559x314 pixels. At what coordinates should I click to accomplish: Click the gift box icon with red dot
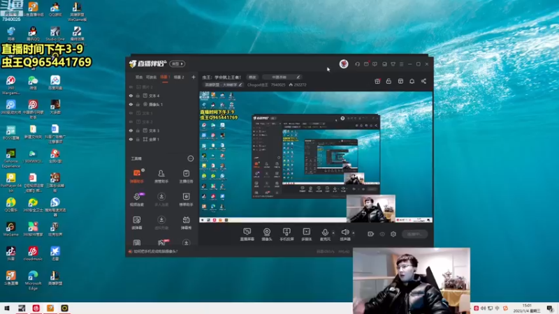377,81
